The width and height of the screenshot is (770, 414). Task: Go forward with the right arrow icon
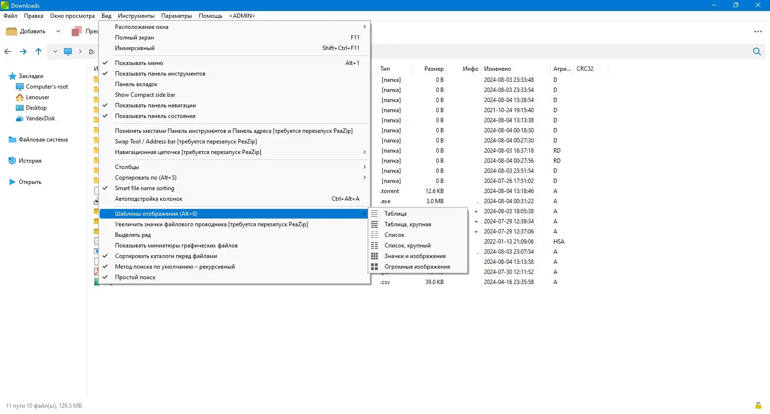coord(23,52)
